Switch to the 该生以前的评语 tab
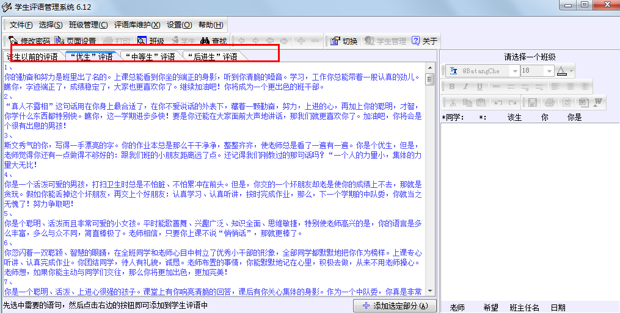The height and width of the screenshot is (313, 620). [32, 57]
